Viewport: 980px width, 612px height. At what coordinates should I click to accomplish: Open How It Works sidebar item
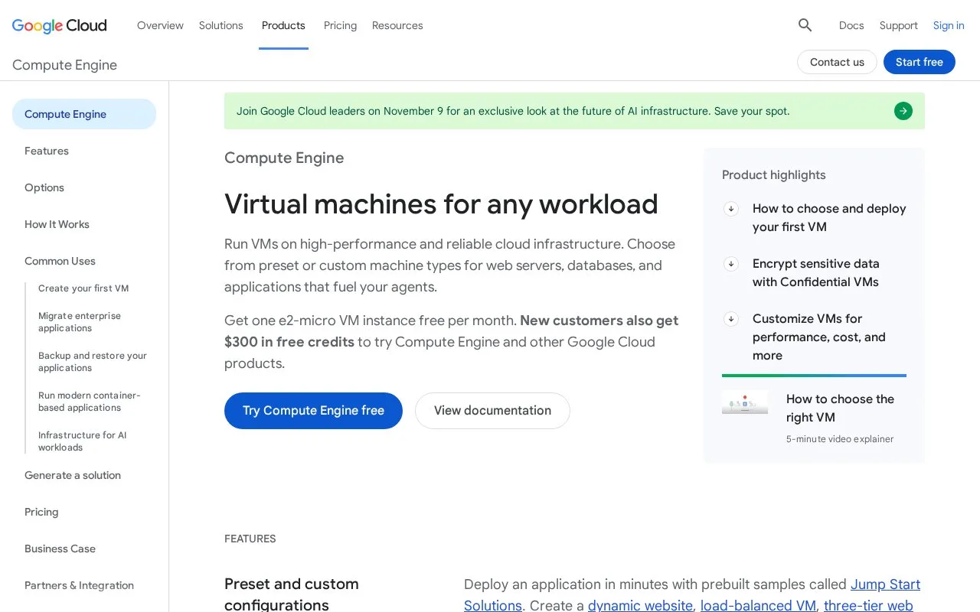57,224
